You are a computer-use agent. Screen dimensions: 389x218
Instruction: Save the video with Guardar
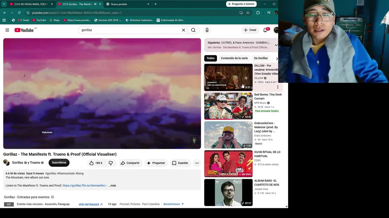tap(180, 163)
